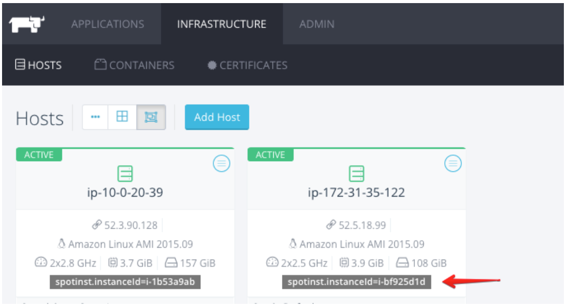Select the grouped view toggle beside Add Host

click(151, 117)
